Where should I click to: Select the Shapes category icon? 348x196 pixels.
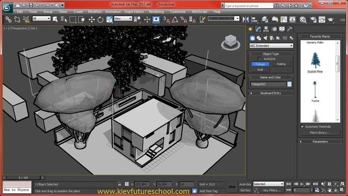pos(259,38)
